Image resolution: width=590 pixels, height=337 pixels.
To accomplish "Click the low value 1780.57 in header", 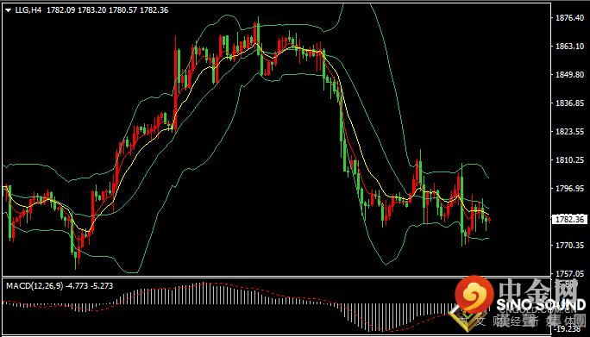I will (122, 10).
